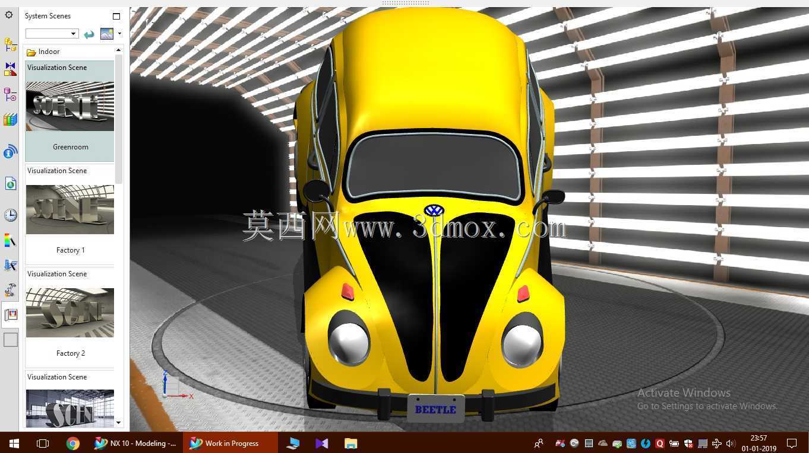Open the Assembly Navigator tab
The image size is (809, 453).
[10, 44]
